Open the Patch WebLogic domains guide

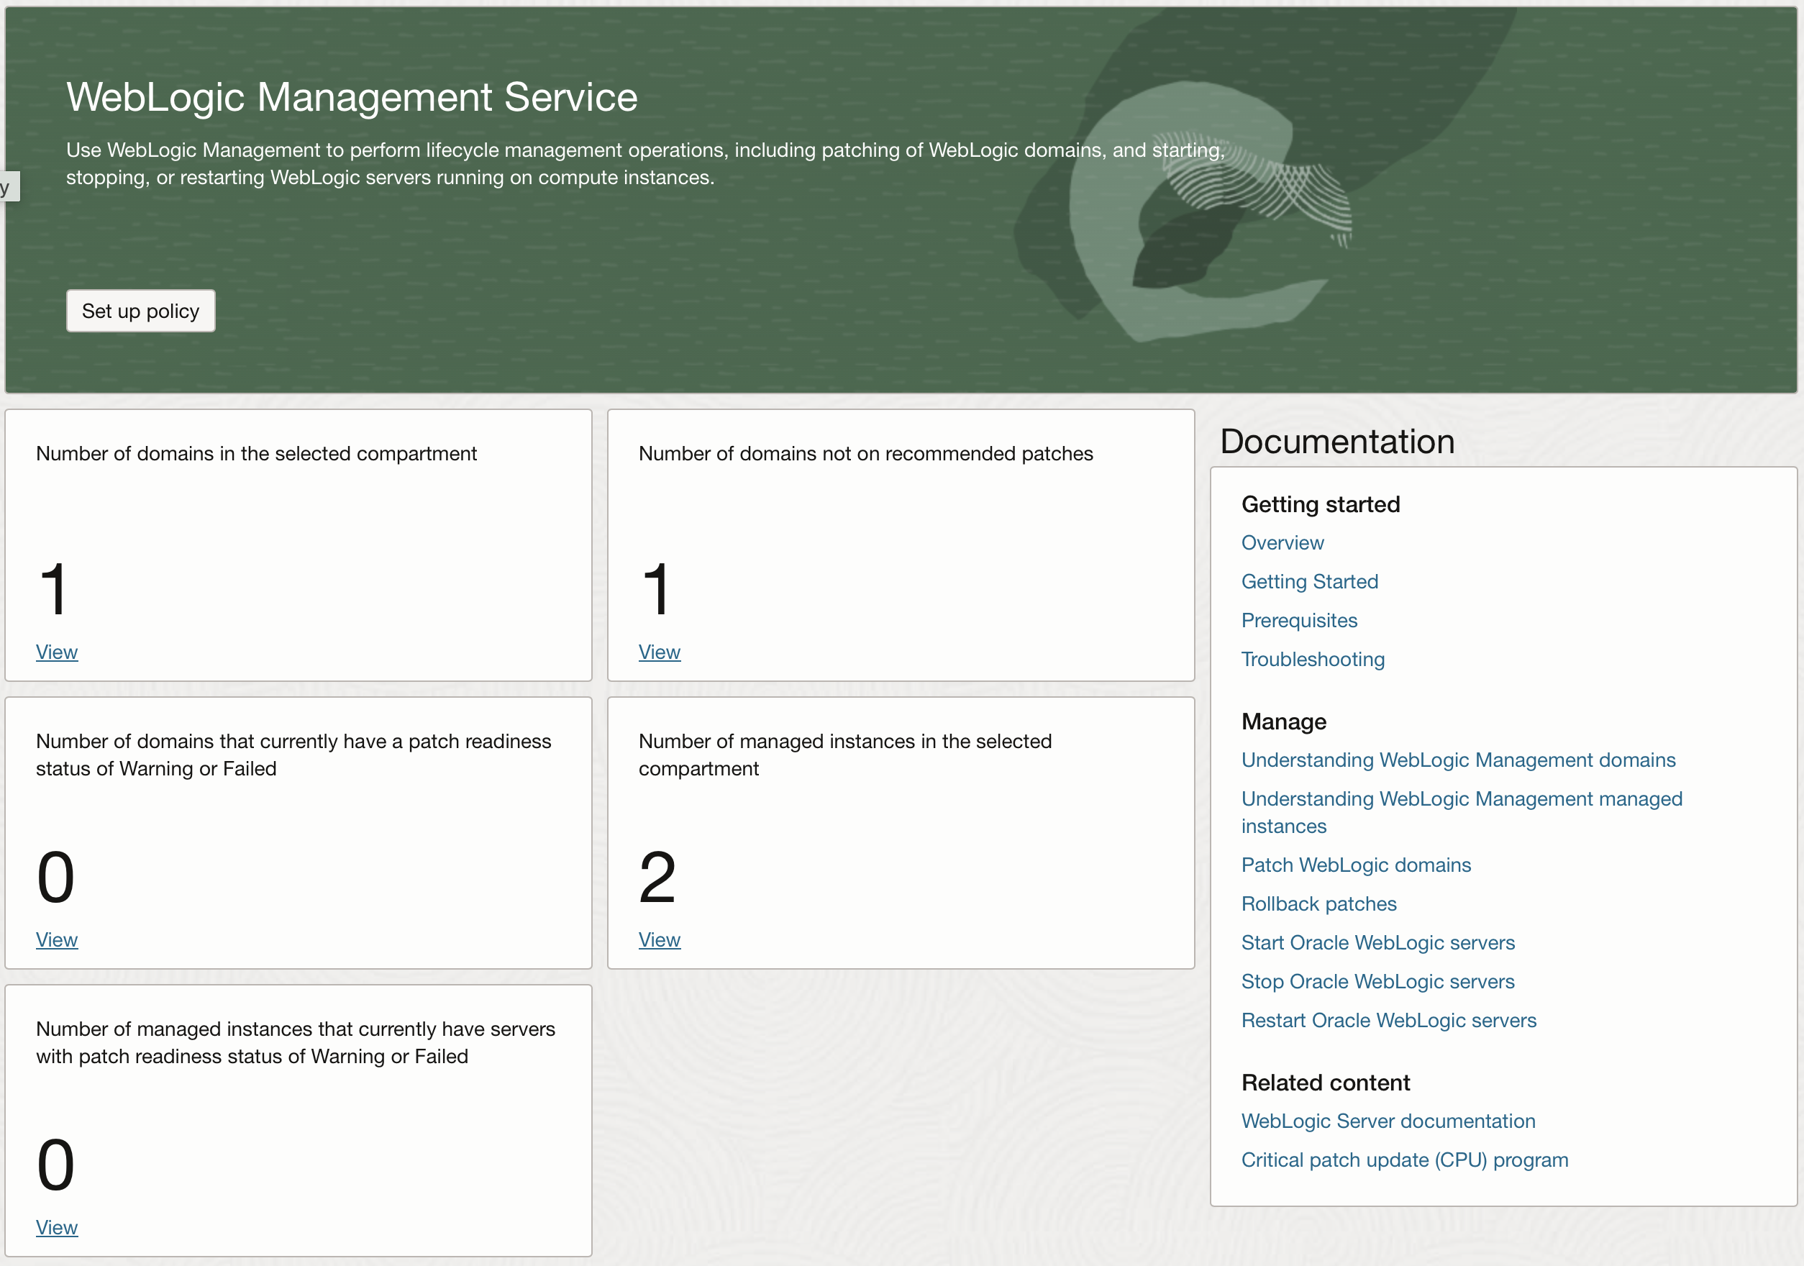[x=1356, y=865]
